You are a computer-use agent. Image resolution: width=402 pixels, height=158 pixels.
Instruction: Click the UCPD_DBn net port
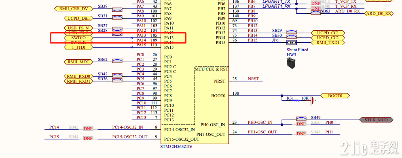tap(78, 19)
